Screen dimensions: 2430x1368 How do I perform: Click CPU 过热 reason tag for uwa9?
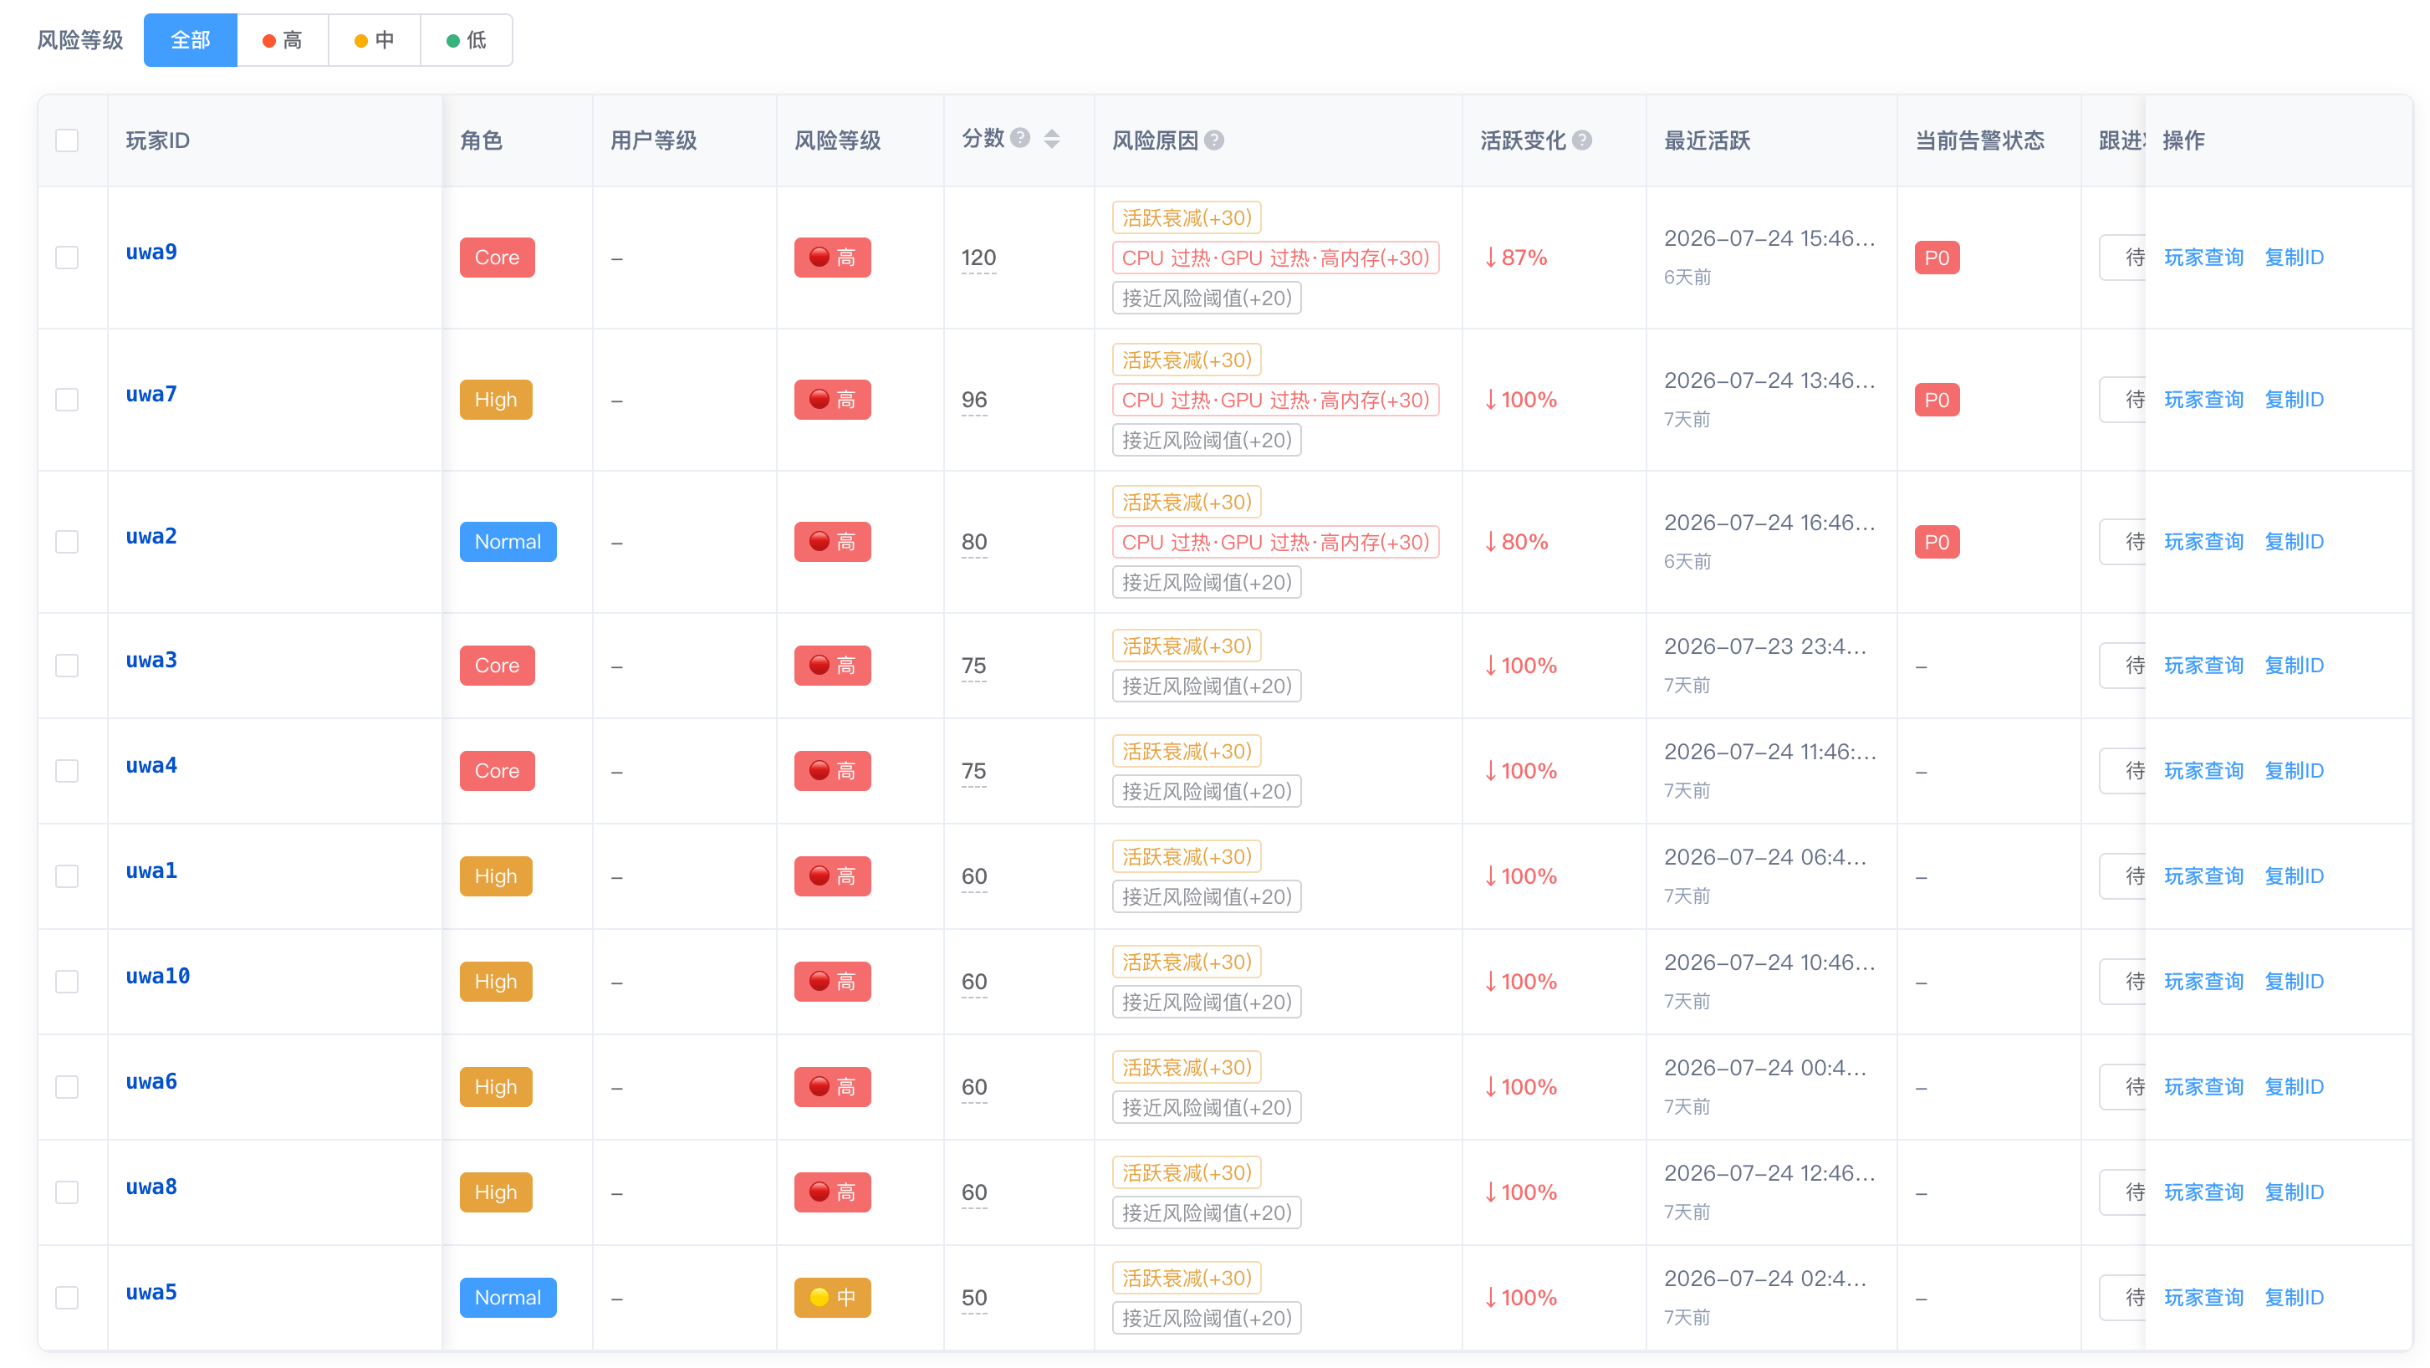coord(1275,258)
